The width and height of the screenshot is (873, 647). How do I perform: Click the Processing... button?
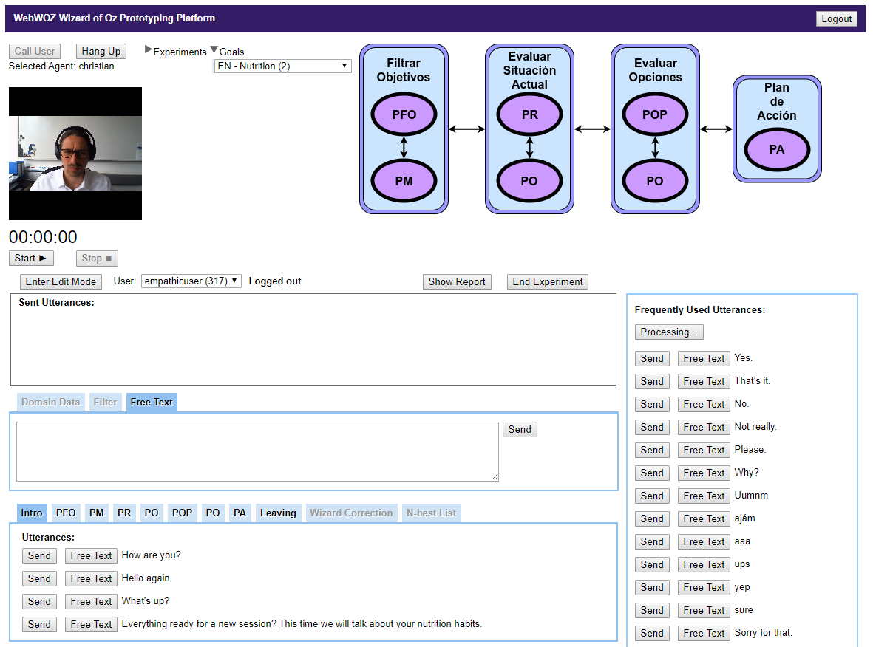[669, 332]
